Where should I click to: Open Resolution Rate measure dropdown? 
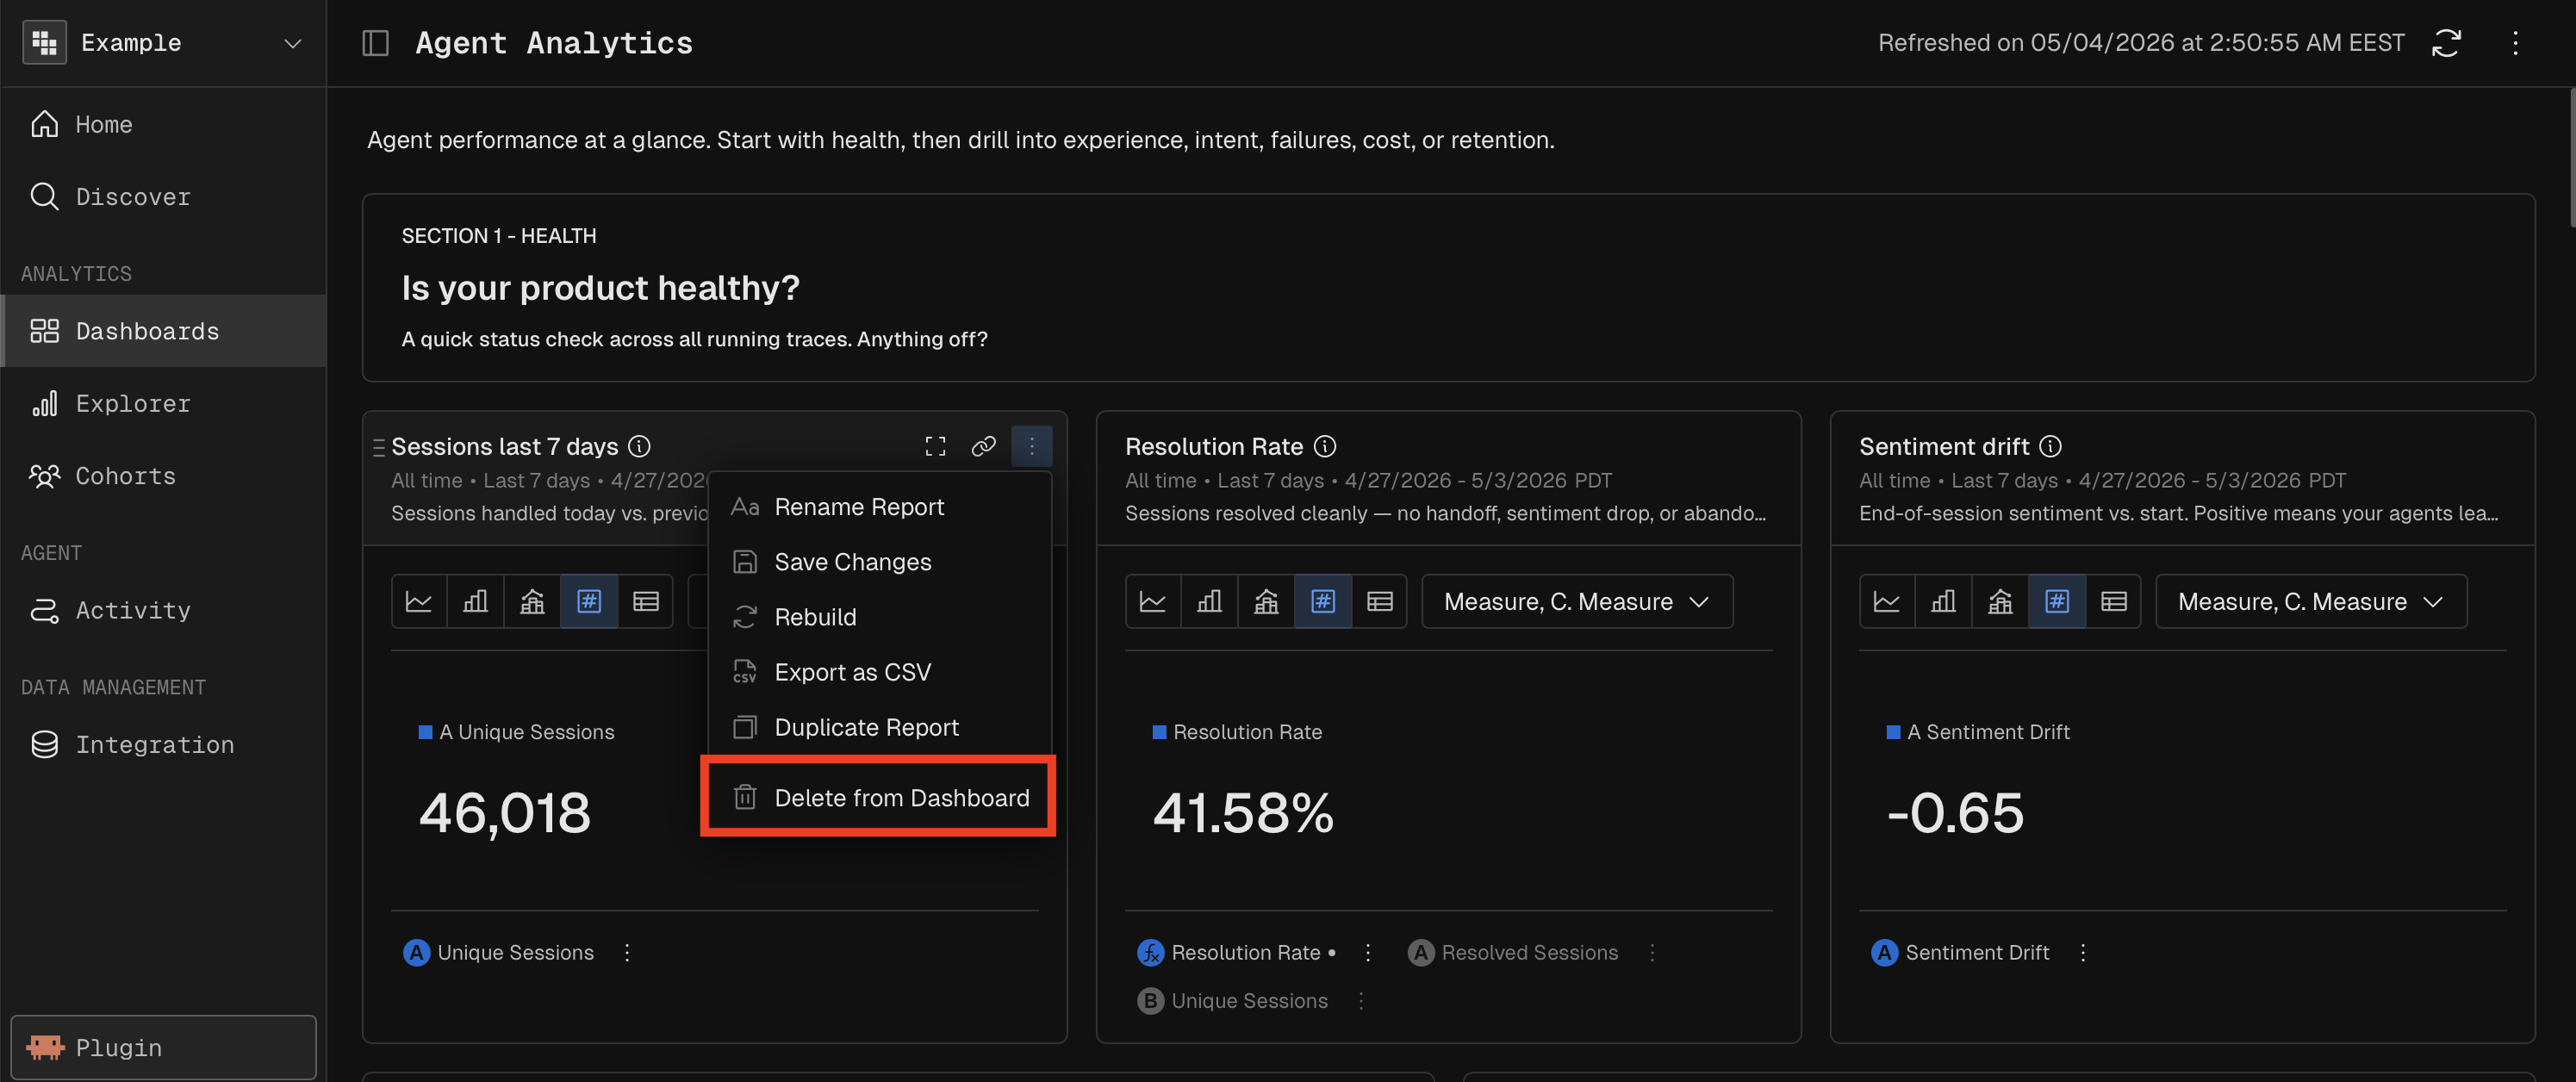[x=1577, y=601]
